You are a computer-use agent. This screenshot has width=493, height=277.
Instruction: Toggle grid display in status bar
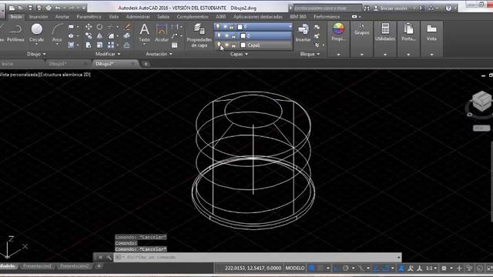[x=311, y=269]
